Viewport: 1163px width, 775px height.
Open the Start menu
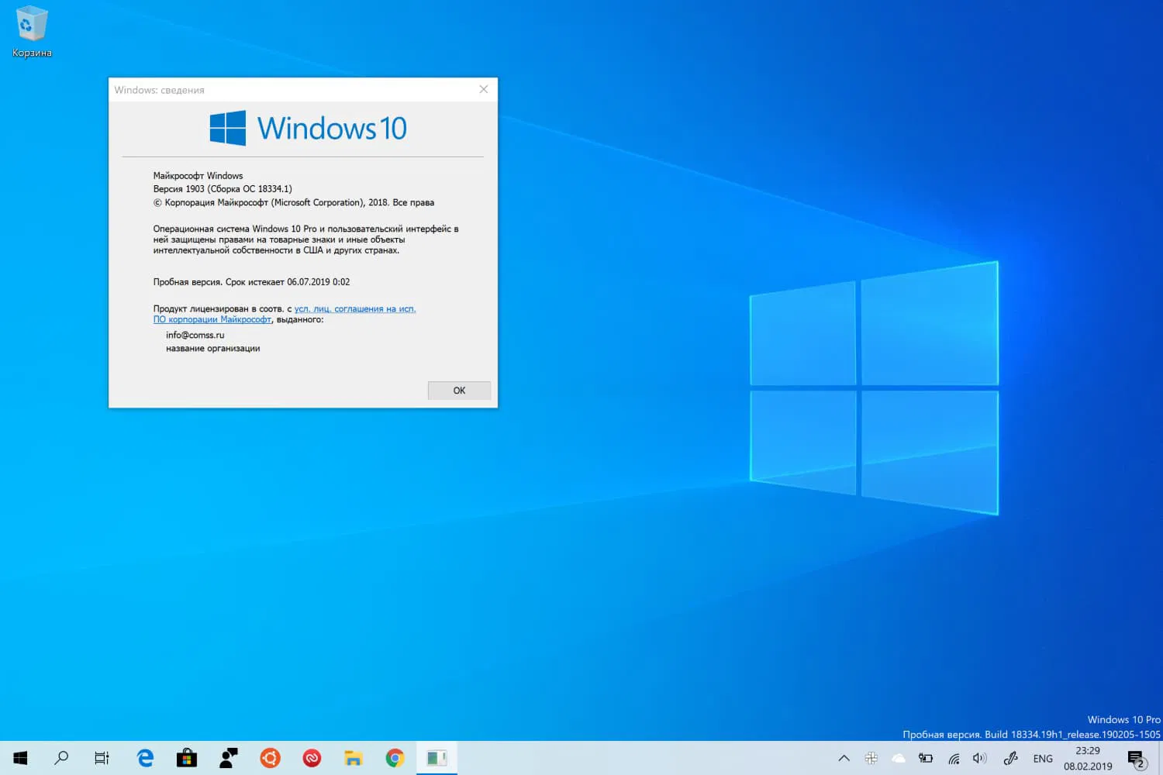19,758
